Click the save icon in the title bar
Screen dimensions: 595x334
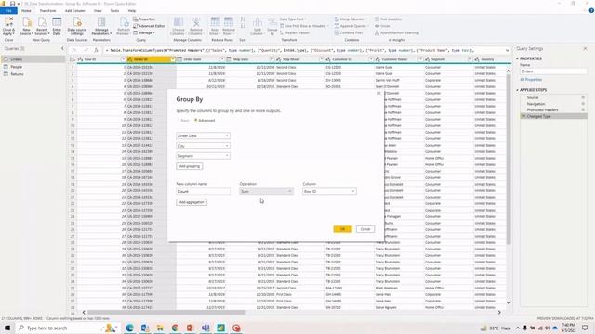pyautogui.click(x=12, y=4)
